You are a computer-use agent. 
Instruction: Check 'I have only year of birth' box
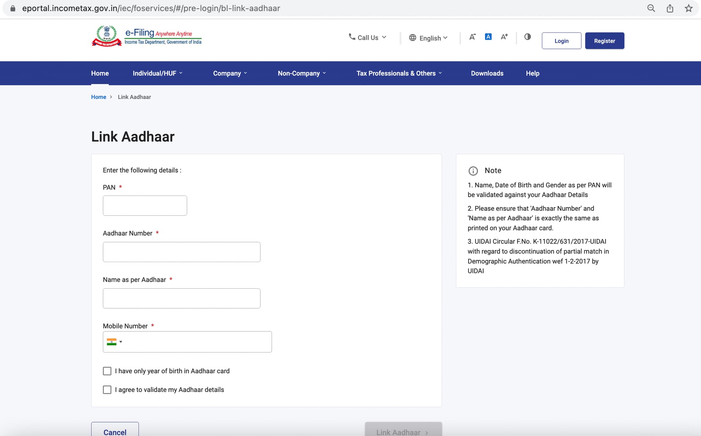click(x=107, y=371)
